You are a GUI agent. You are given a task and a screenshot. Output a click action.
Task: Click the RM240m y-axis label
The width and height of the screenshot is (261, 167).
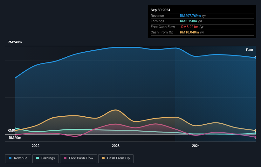point(15,42)
